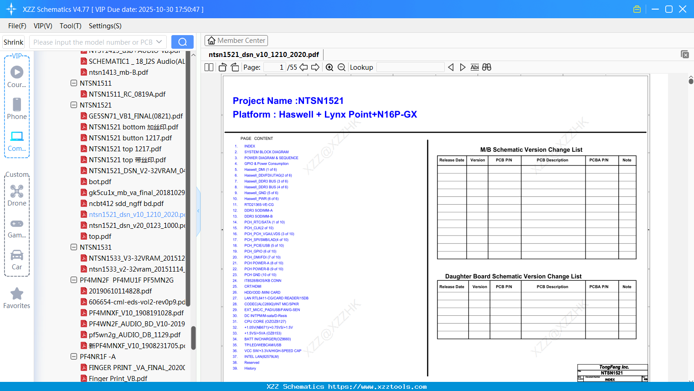Select the Drone category icon
Screen dimensions: 694x391
[17, 191]
